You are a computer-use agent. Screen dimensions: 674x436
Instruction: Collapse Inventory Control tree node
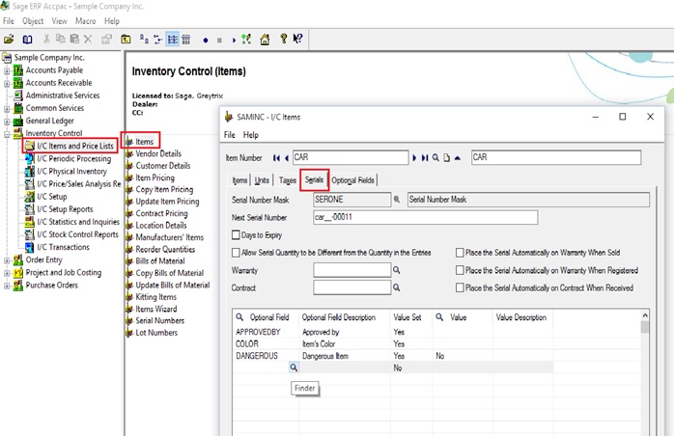click(x=7, y=133)
